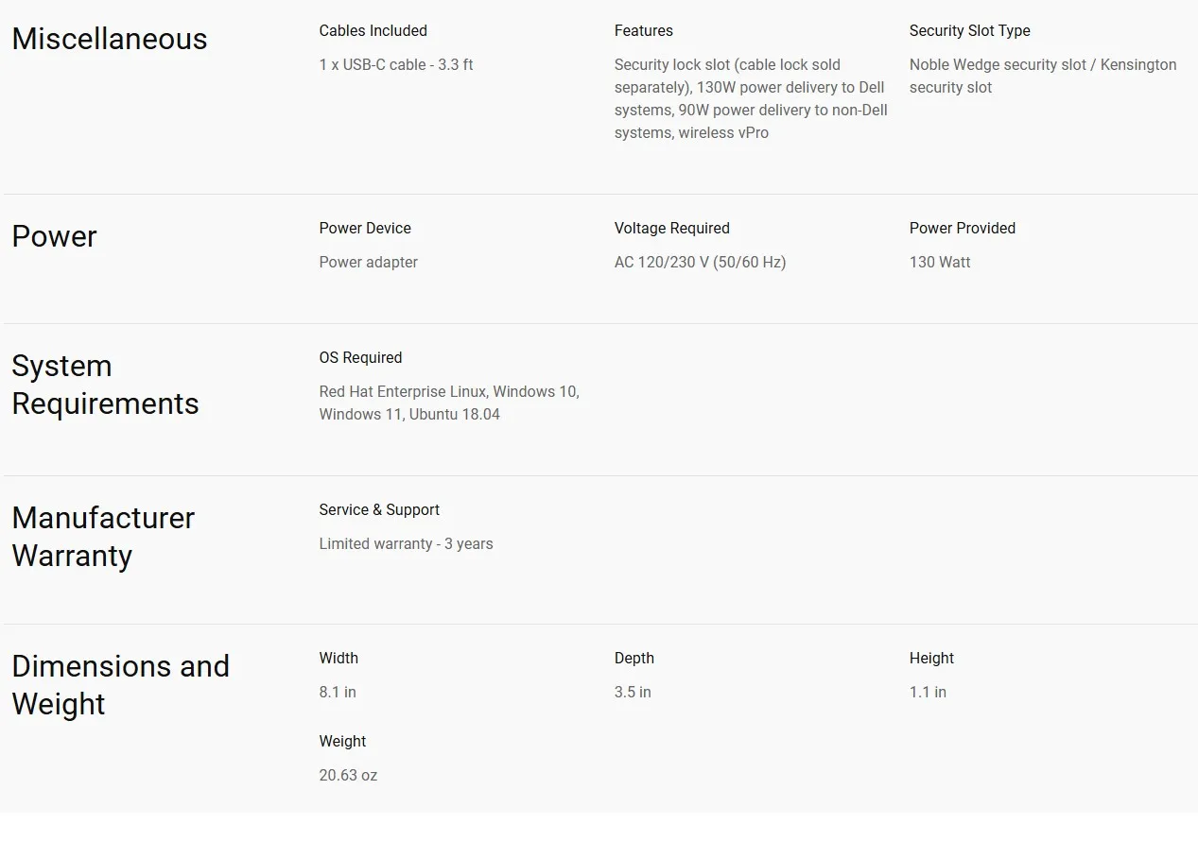1198x841 pixels.
Task: Select the Power adapter value
Action: point(368,262)
